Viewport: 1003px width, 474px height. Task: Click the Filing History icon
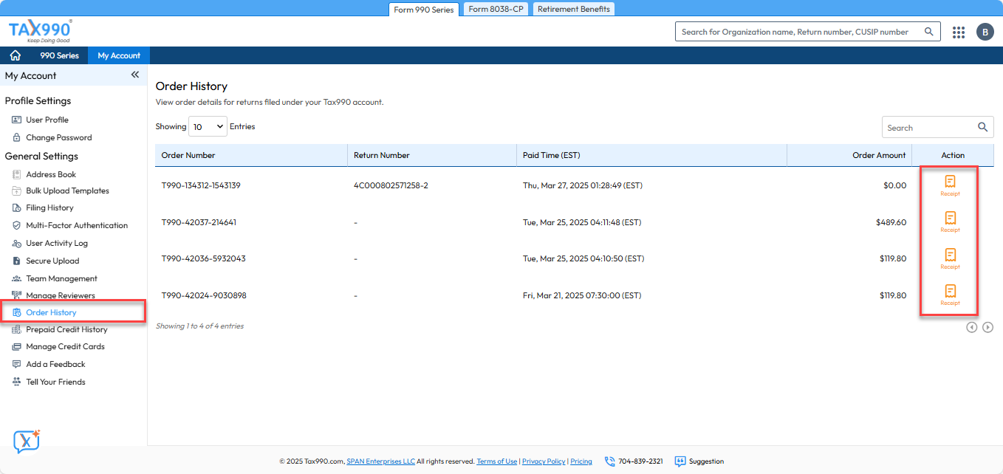(17, 207)
